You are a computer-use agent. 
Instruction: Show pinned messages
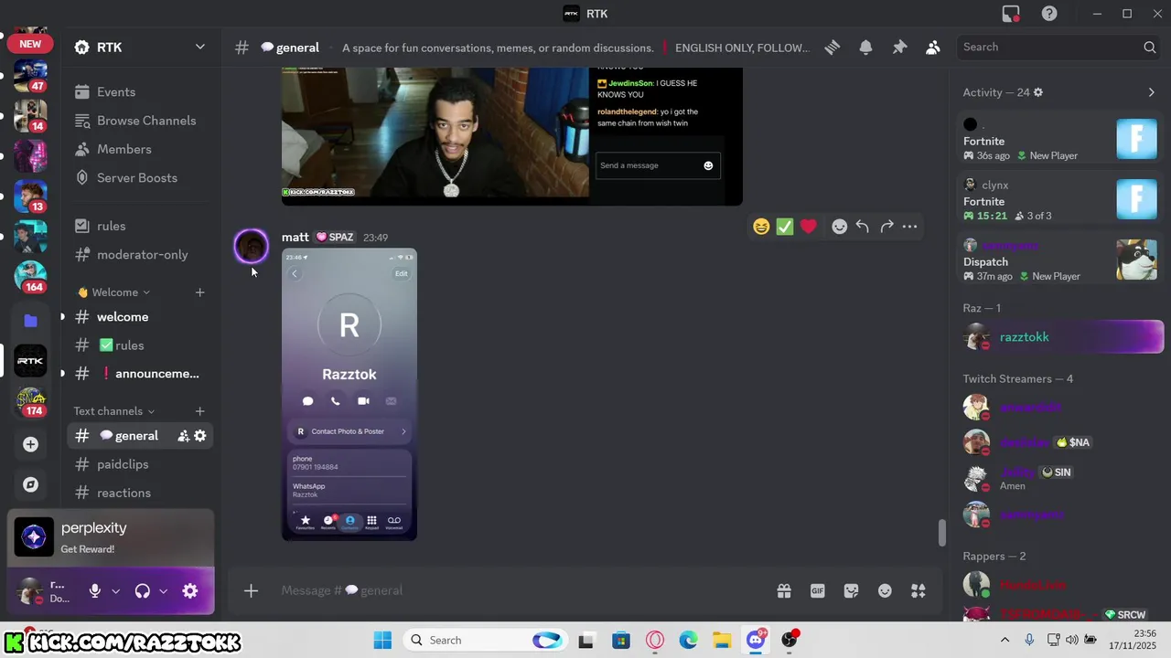click(899, 48)
